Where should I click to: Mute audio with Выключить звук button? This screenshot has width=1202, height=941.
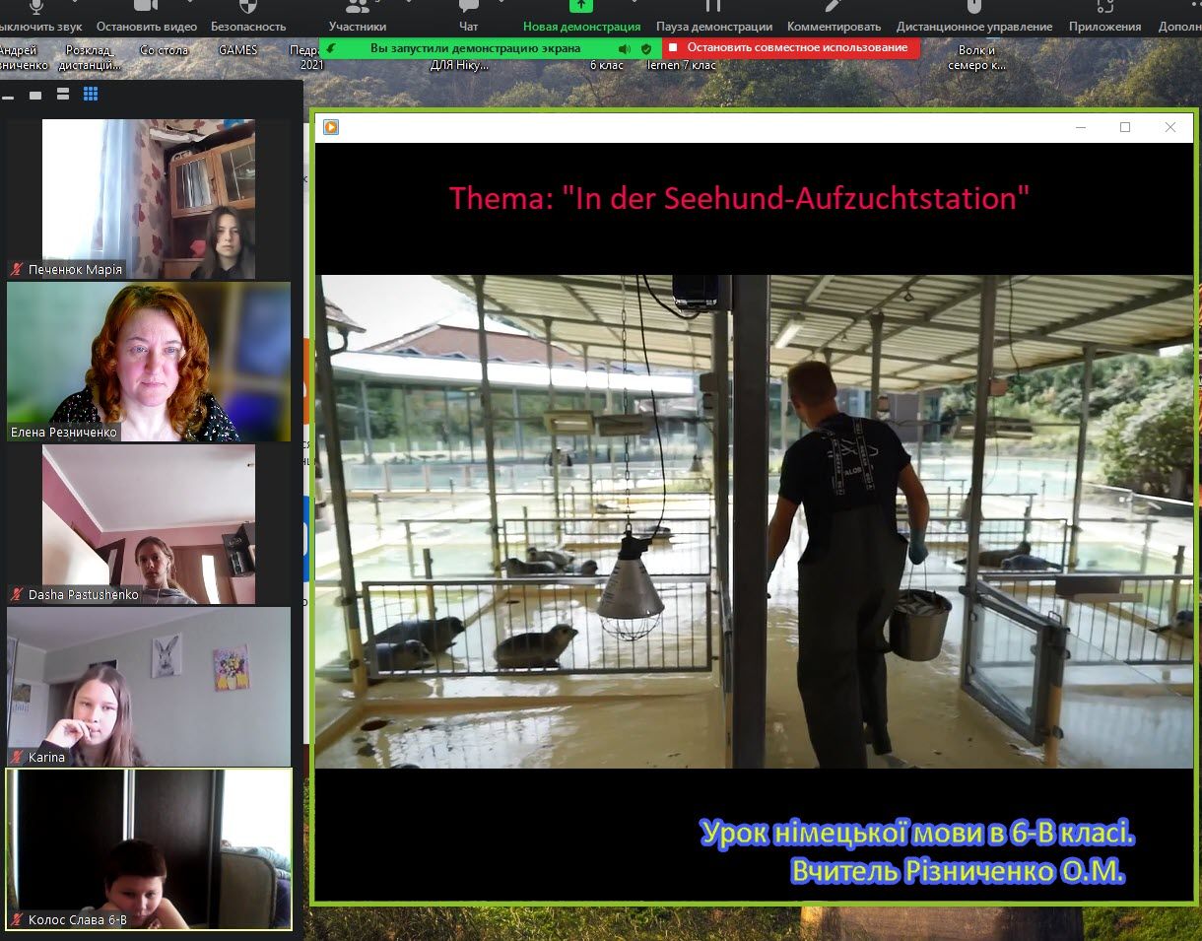coord(39,17)
